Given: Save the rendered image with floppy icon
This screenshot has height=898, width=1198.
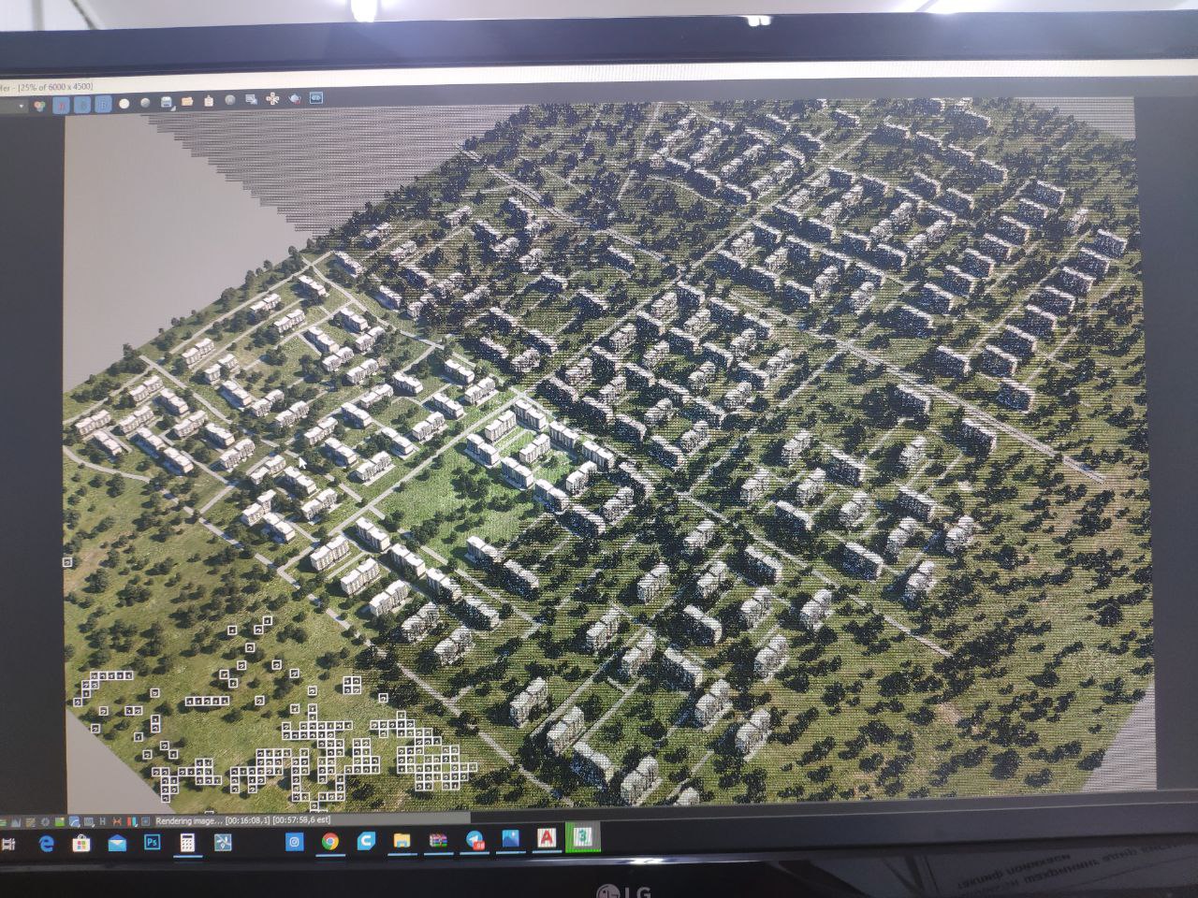Looking at the screenshot, I should click(167, 102).
